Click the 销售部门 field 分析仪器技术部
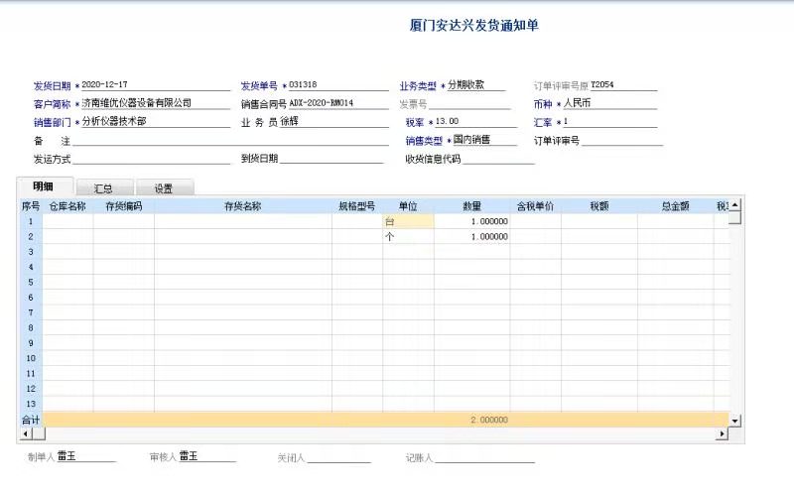This screenshot has width=794, height=492. [156, 121]
